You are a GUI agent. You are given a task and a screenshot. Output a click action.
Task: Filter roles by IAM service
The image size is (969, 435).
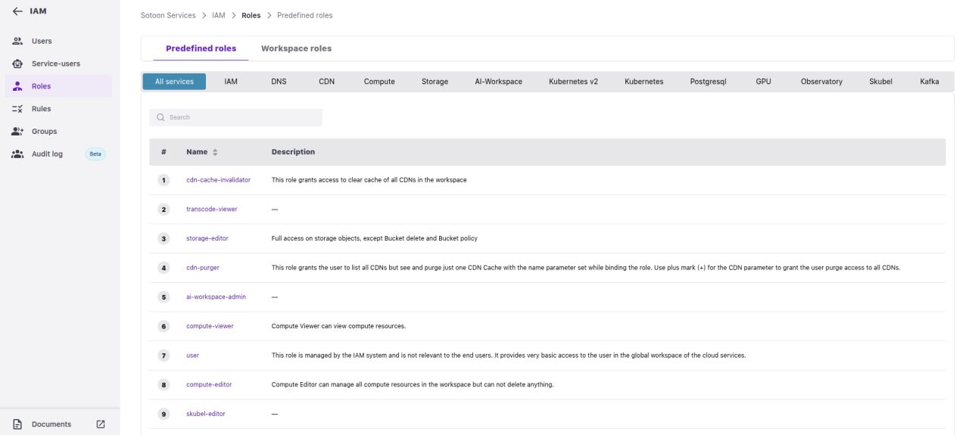tap(231, 82)
